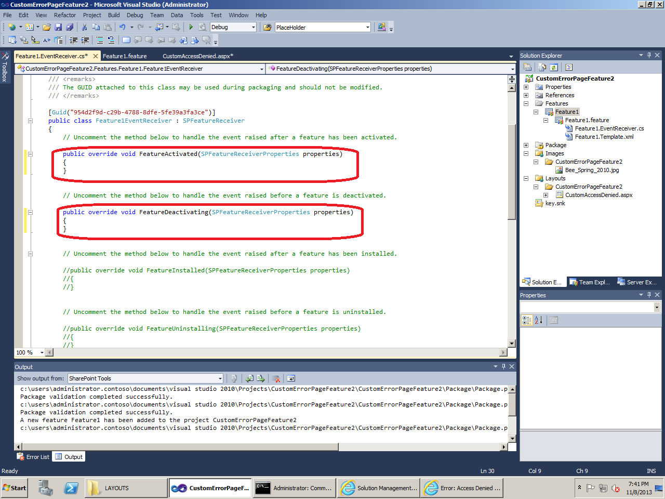Open the Tools menu
Viewport: 665px width, 499px height.
[197, 15]
